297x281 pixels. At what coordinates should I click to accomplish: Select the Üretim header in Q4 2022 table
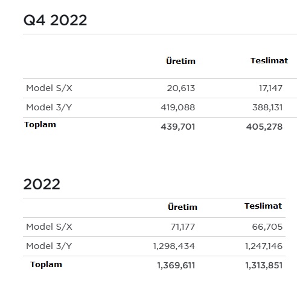point(180,61)
